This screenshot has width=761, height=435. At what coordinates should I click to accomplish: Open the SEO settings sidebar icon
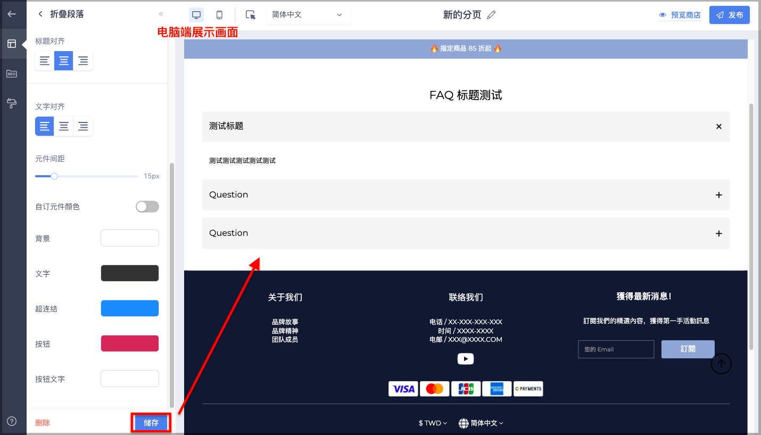pos(12,73)
